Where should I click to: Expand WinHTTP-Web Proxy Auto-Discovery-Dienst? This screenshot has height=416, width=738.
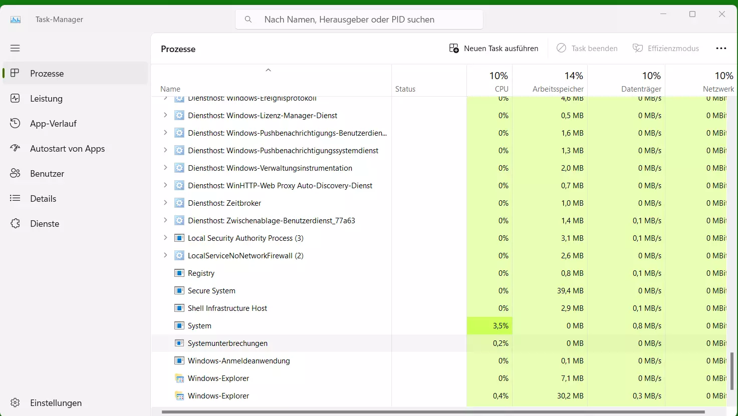[165, 185]
